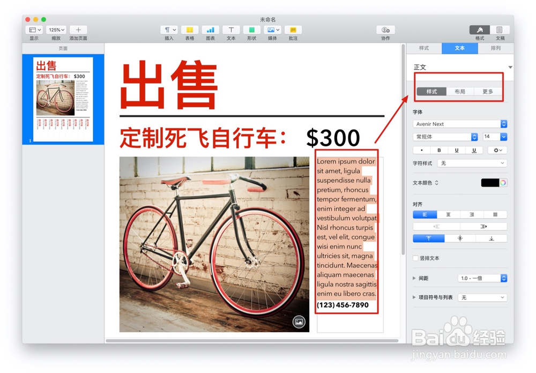Open the 表格 (Table) insert icon
536x373 pixels.
click(190, 29)
